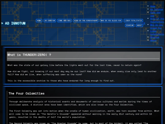
Task: Follow the Ad Ignotum bulleted list link
Action: pyautogui.click(x=156, y=9)
